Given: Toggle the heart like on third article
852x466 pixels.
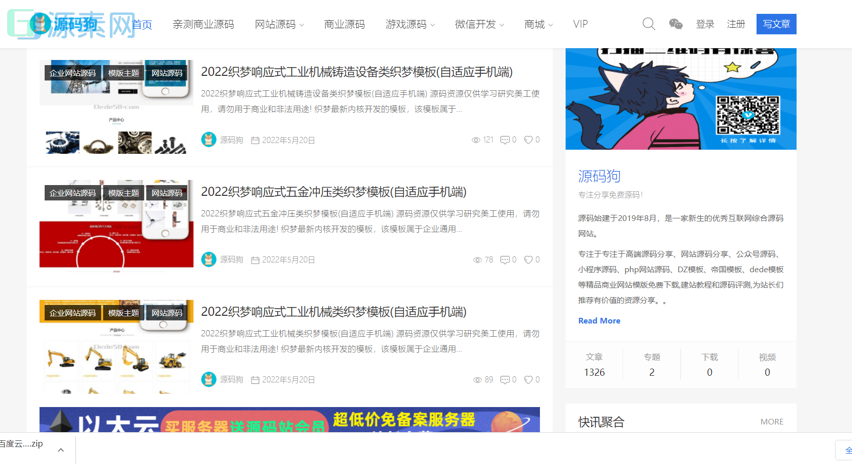Looking at the screenshot, I should click(528, 379).
